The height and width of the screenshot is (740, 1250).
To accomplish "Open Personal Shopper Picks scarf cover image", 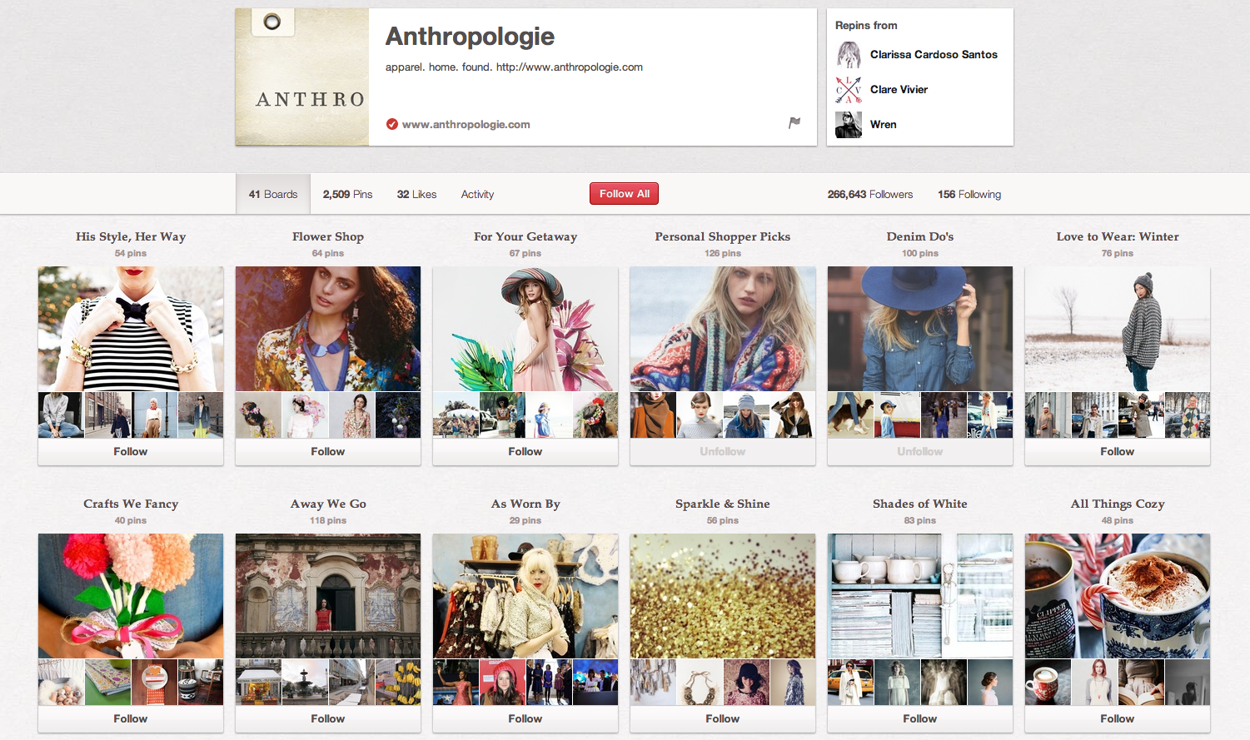I will (723, 329).
